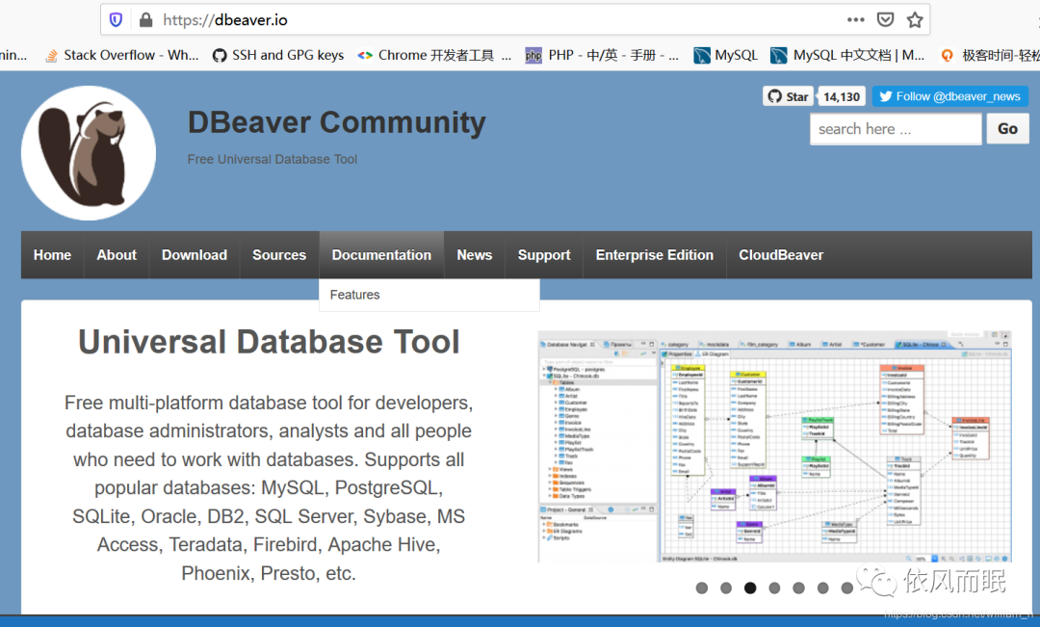Go to the Download page
Viewport: 1040px width, 627px height.
pyautogui.click(x=195, y=255)
